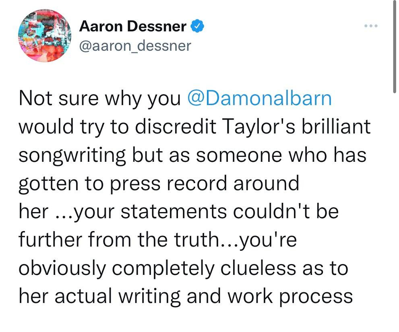399x332 pixels.
Task: Click the blue verified badge
Action: coord(197,27)
